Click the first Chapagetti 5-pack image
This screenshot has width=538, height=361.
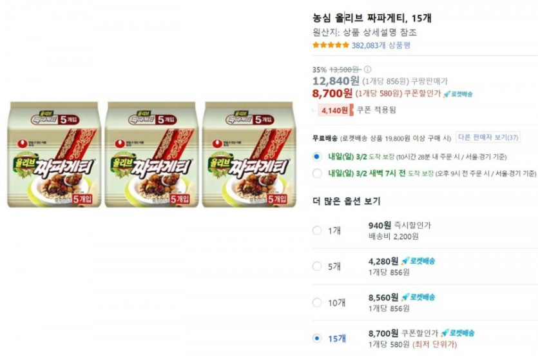pos(54,155)
